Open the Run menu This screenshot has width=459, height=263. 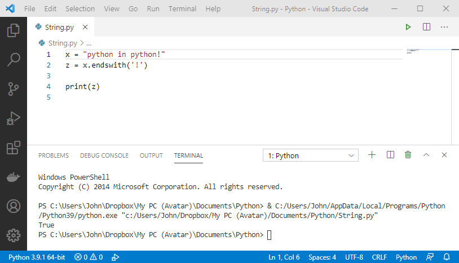click(x=153, y=9)
